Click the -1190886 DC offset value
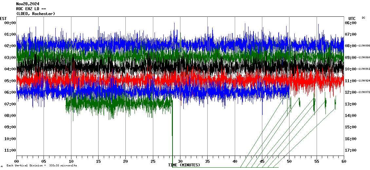Image resolution: width=370 pixels, height=170 pixels. 363,46
